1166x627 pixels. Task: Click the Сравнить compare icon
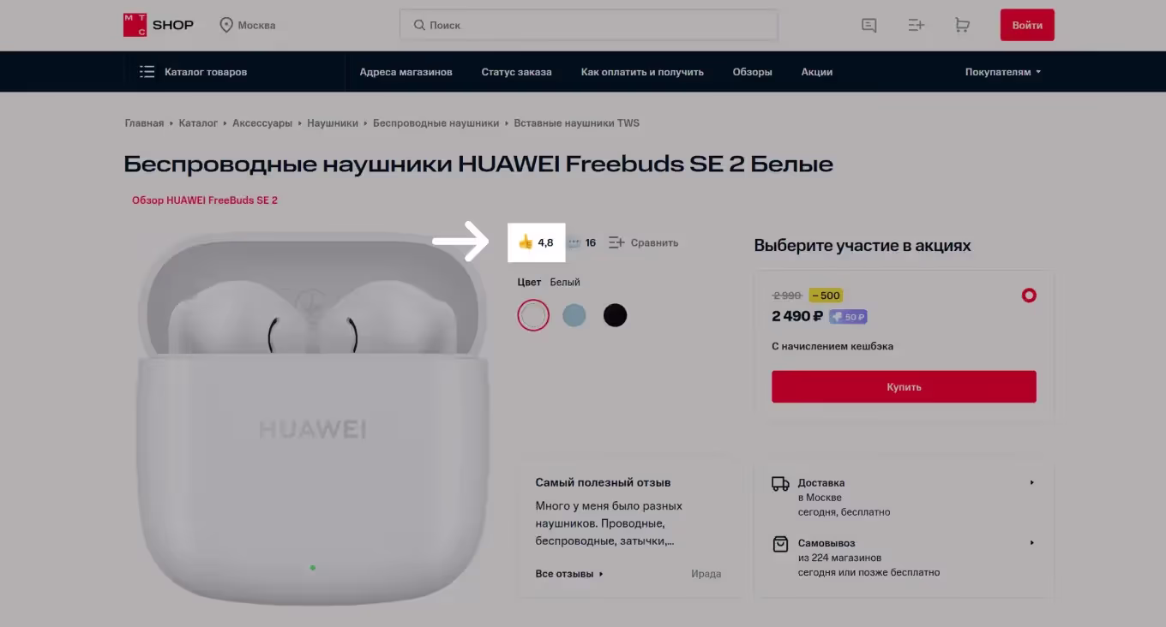(616, 243)
